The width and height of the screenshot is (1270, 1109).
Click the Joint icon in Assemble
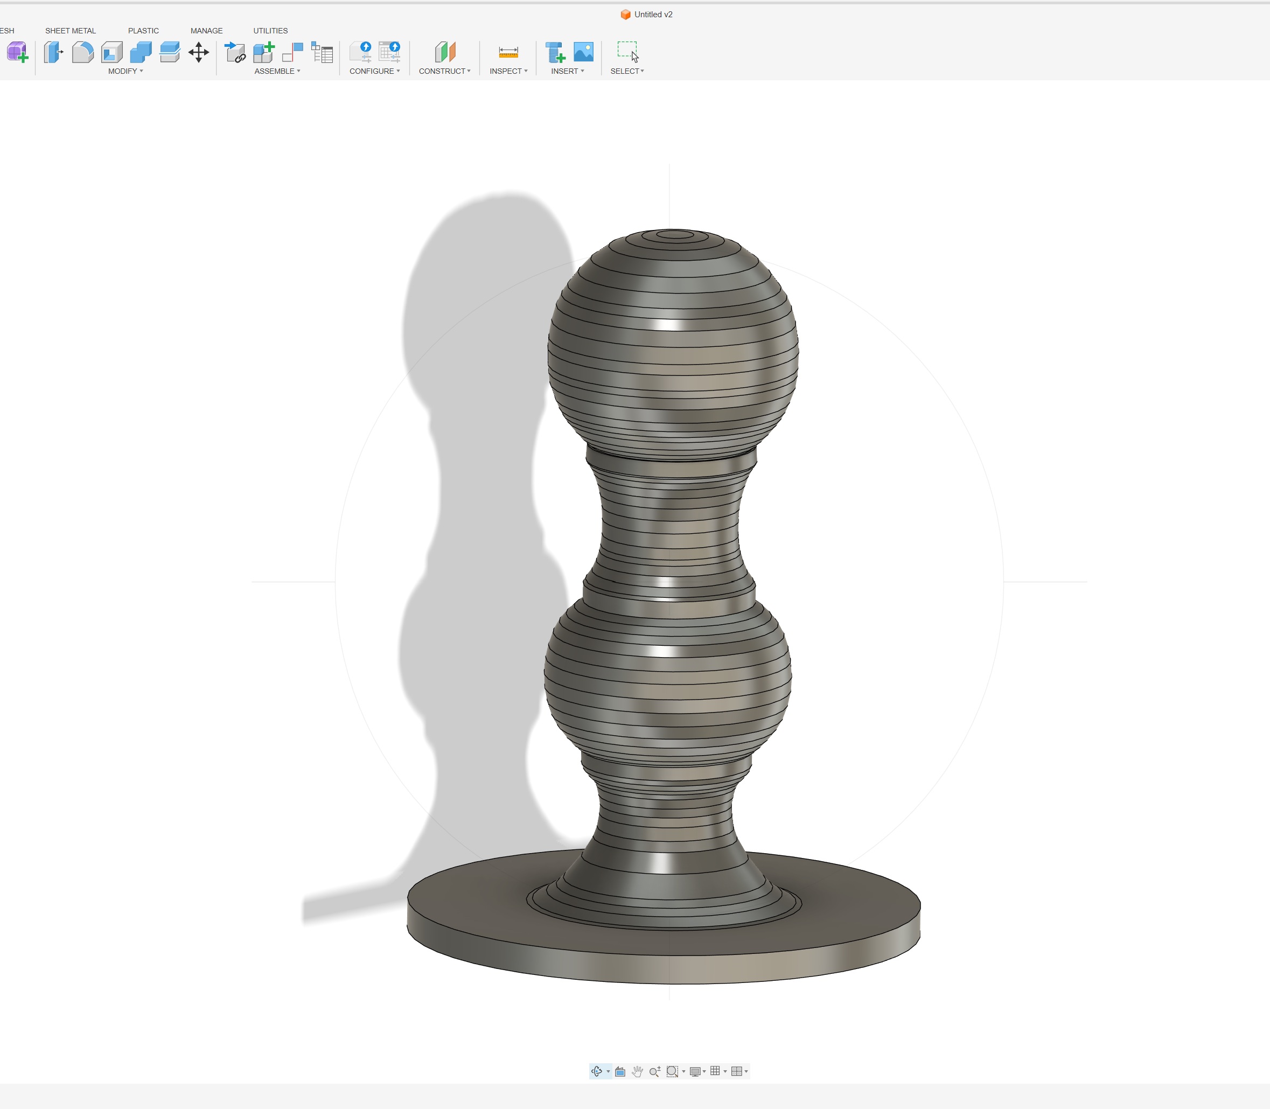pyautogui.click(x=292, y=52)
